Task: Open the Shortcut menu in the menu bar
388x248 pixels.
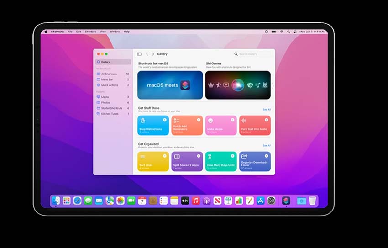Action: click(90, 32)
